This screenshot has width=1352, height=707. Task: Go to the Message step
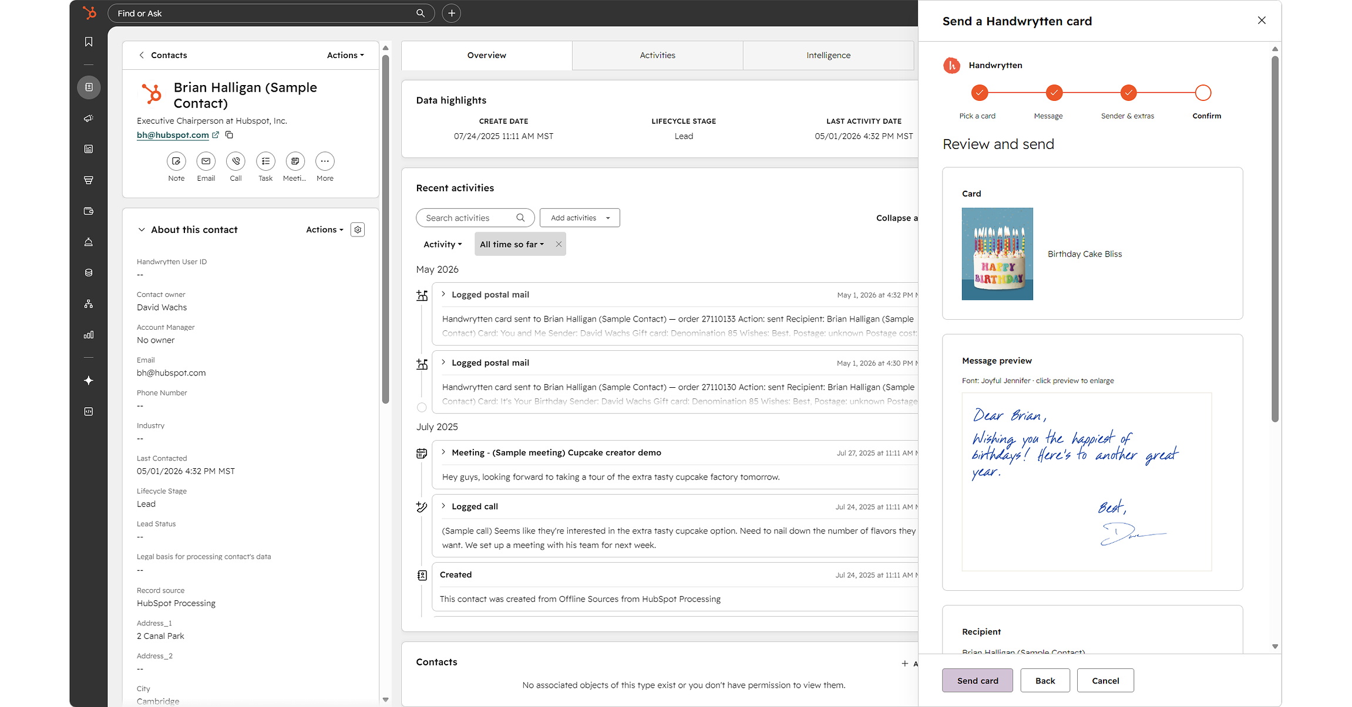coord(1054,93)
